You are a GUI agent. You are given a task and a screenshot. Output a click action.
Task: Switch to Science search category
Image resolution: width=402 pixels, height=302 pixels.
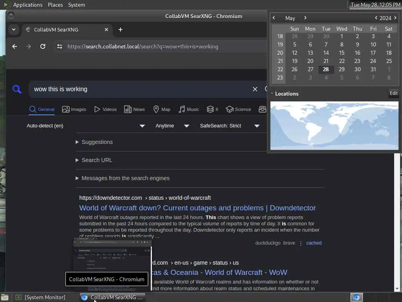click(x=238, y=109)
